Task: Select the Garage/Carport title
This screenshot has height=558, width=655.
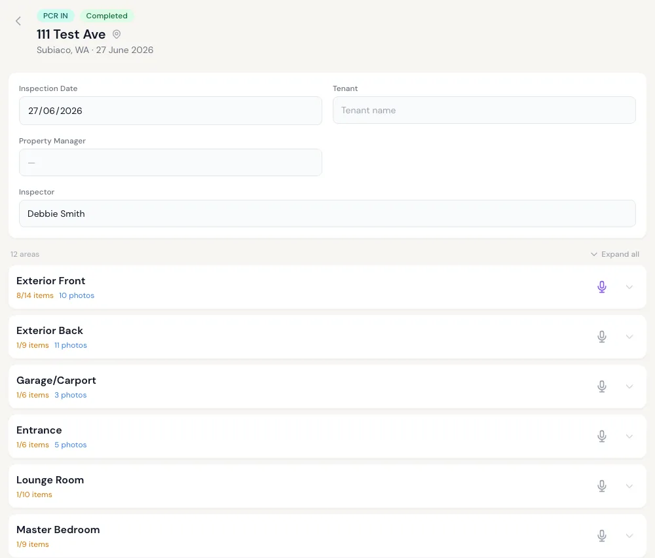Action: pos(56,381)
